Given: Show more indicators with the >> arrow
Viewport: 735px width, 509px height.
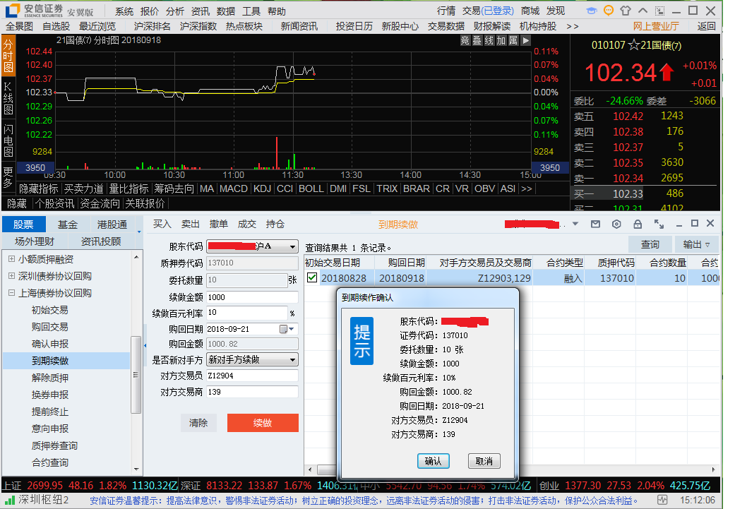Looking at the screenshot, I should pos(527,188).
